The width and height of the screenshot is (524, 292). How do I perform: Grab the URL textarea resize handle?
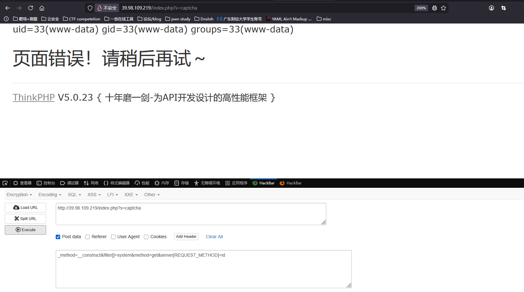323,222
